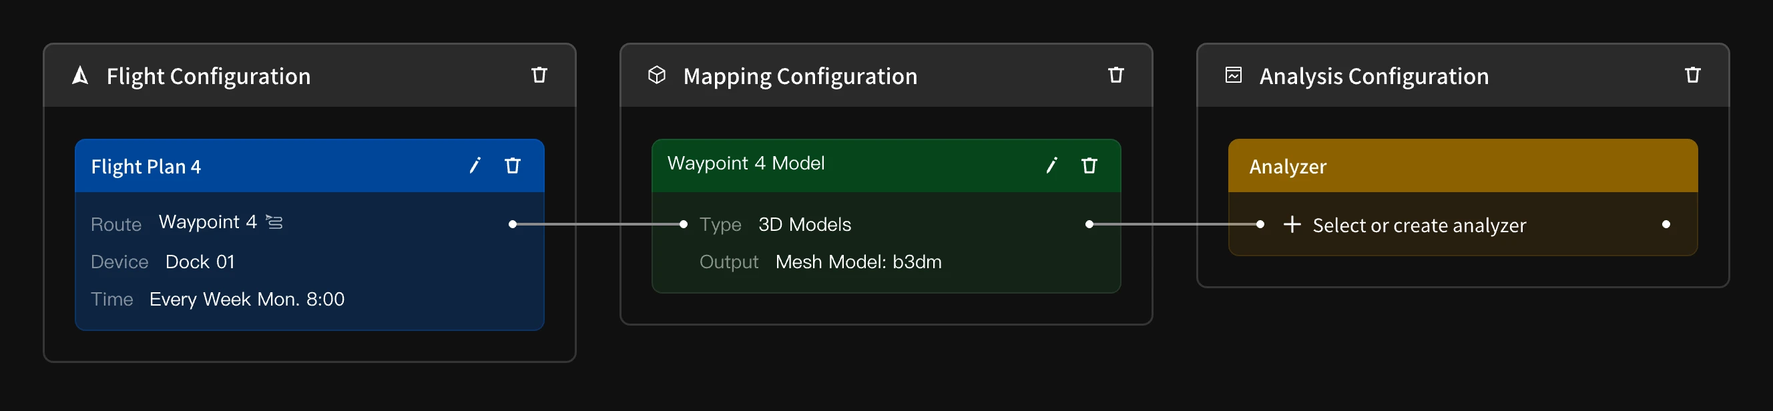Image resolution: width=1773 pixels, height=411 pixels.
Task: Click the Route label
Action: (115, 224)
